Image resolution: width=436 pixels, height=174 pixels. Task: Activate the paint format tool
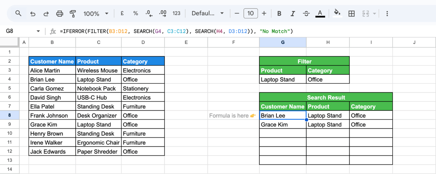pos(73,13)
